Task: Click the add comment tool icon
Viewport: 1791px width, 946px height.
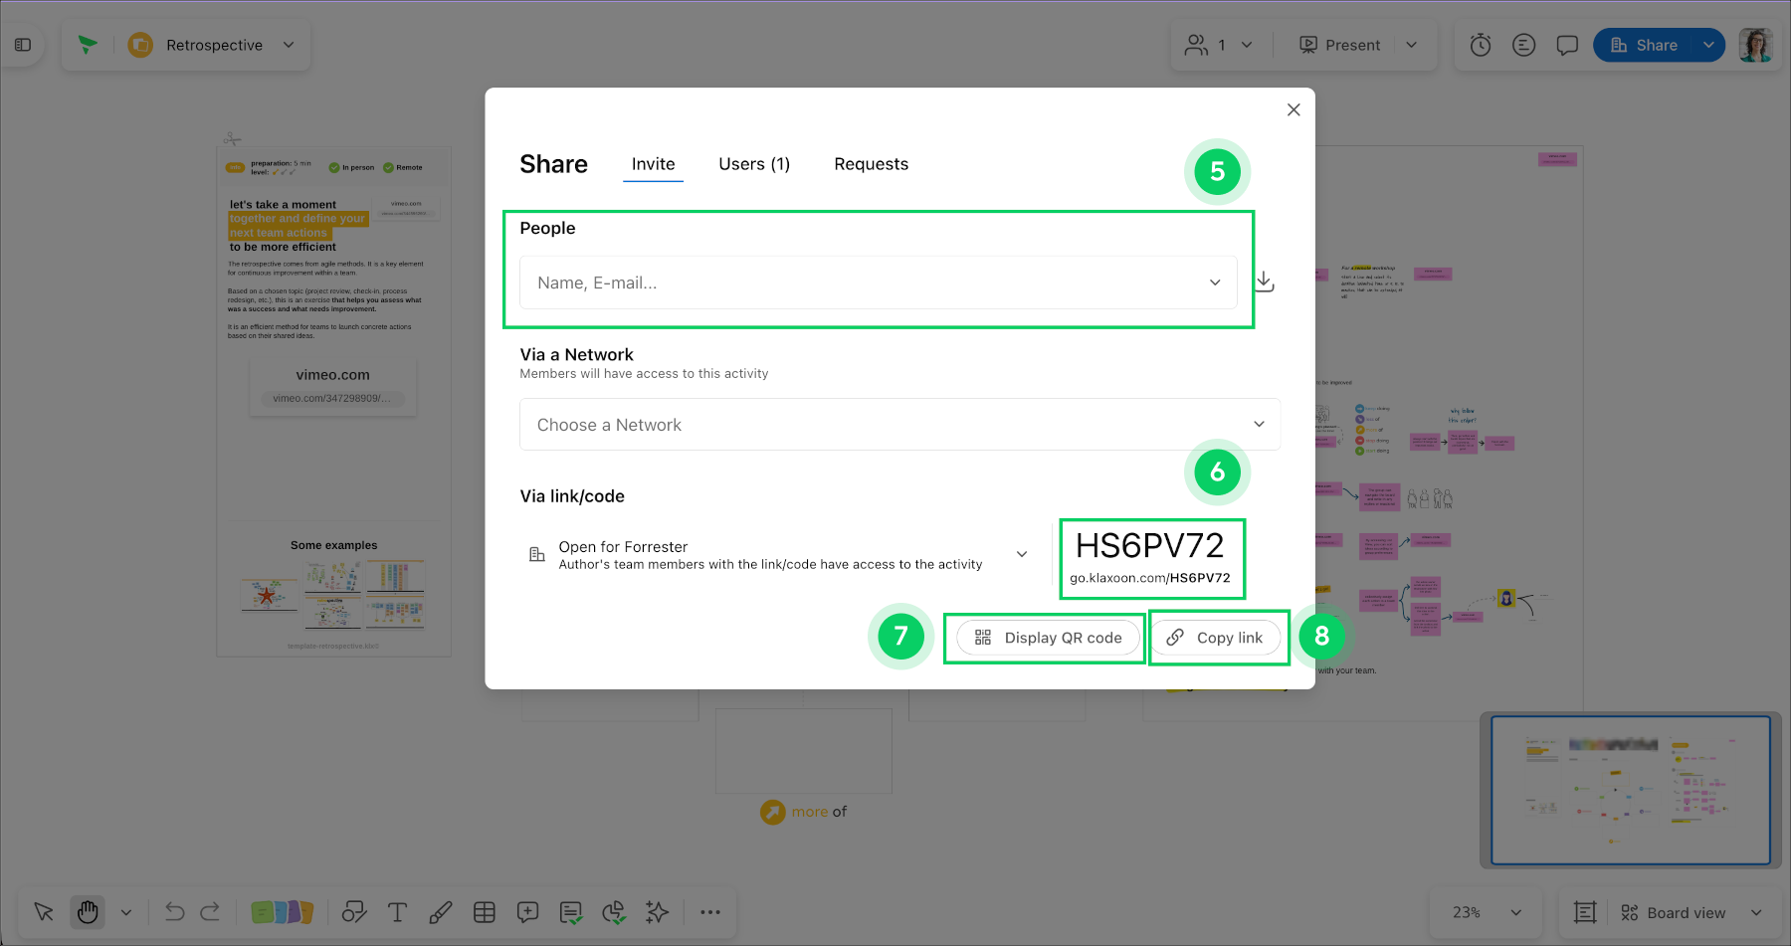Action: coord(528,912)
